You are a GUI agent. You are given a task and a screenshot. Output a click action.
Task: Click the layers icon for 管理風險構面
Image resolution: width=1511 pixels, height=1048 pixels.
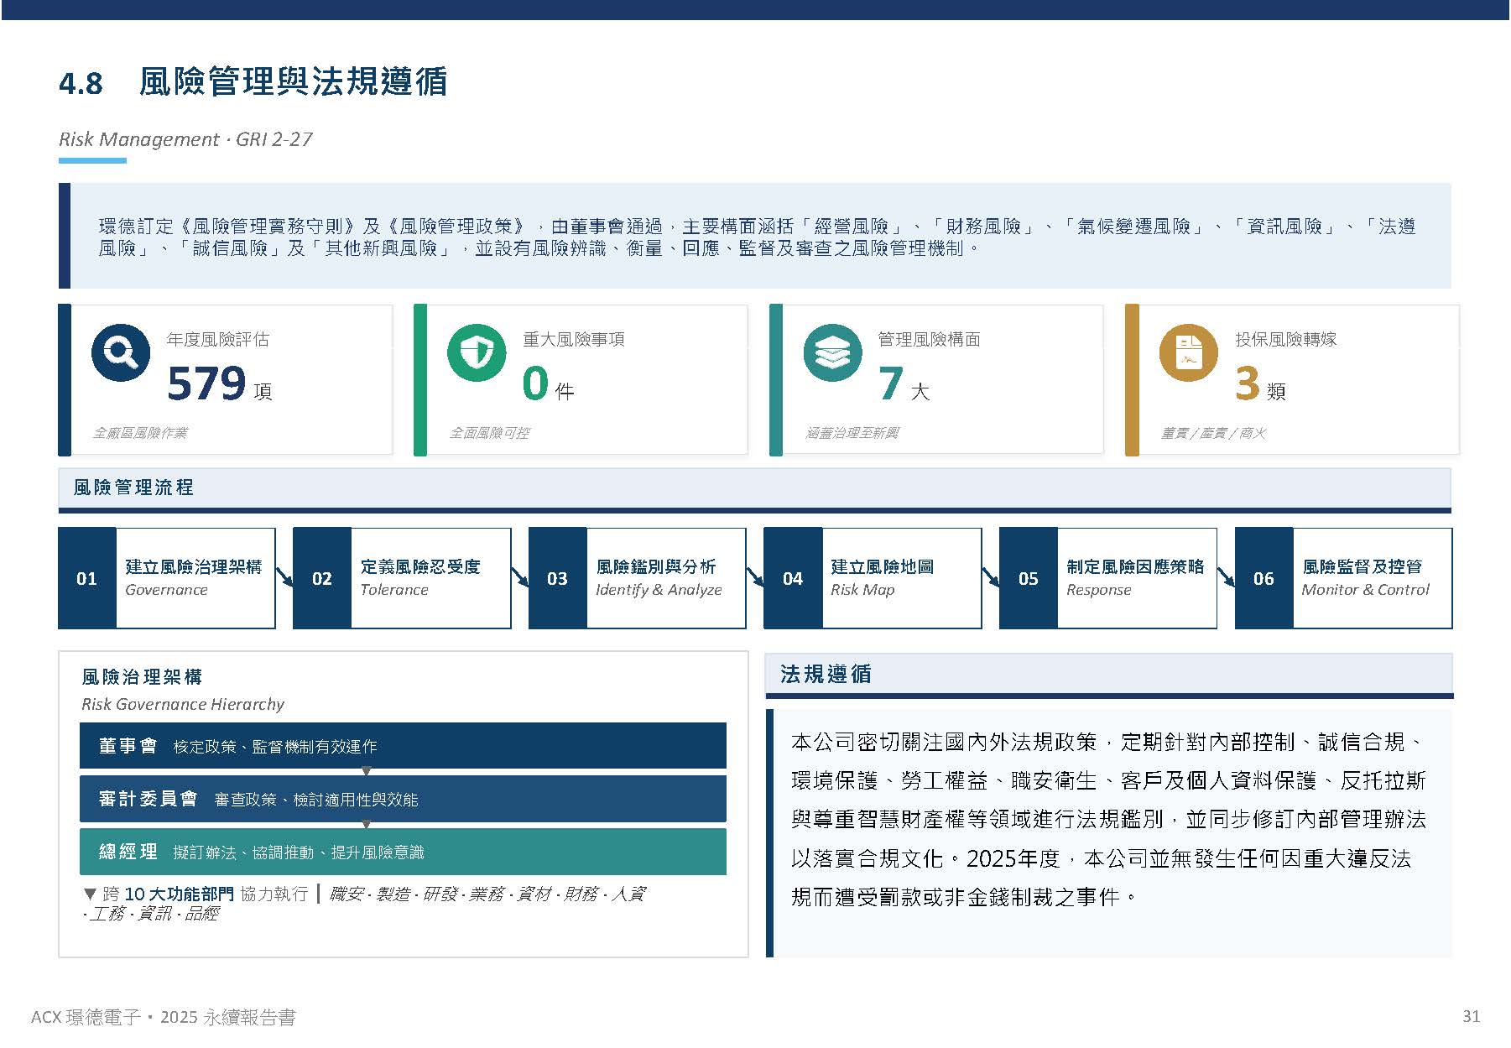coord(832,352)
